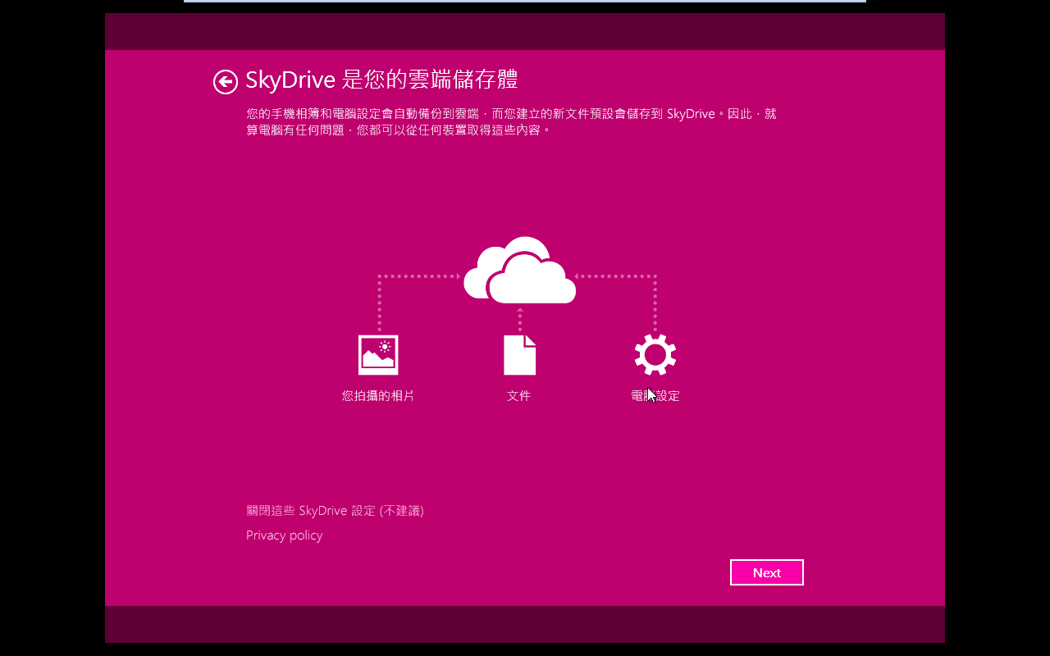Image resolution: width=1050 pixels, height=656 pixels.
Task: Click the white cloud icon
Action: [520, 271]
